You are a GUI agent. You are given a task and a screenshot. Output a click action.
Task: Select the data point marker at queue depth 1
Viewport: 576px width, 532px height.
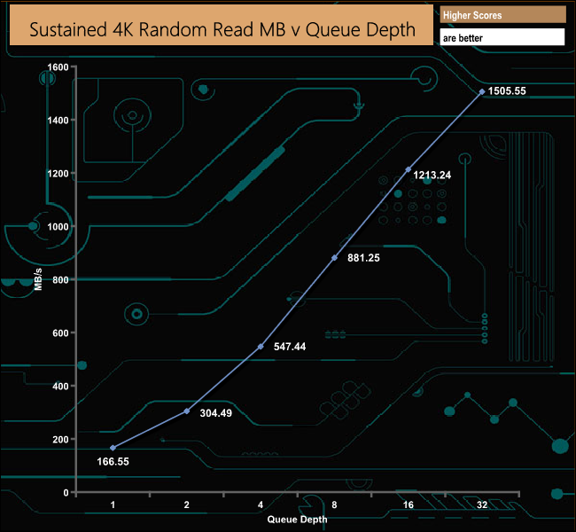coord(113,448)
